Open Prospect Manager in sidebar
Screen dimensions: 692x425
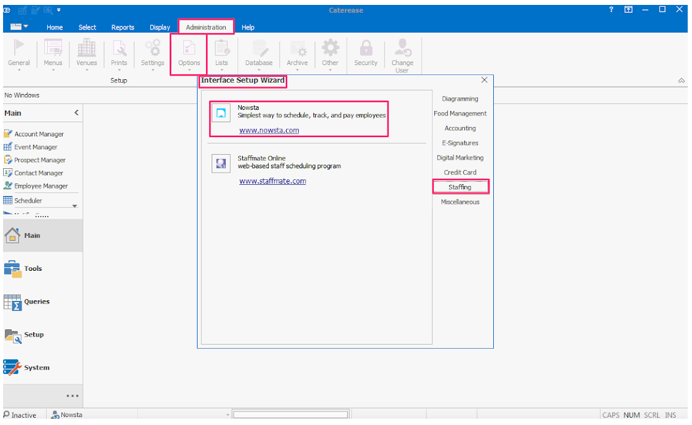pyautogui.click(x=40, y=160)
